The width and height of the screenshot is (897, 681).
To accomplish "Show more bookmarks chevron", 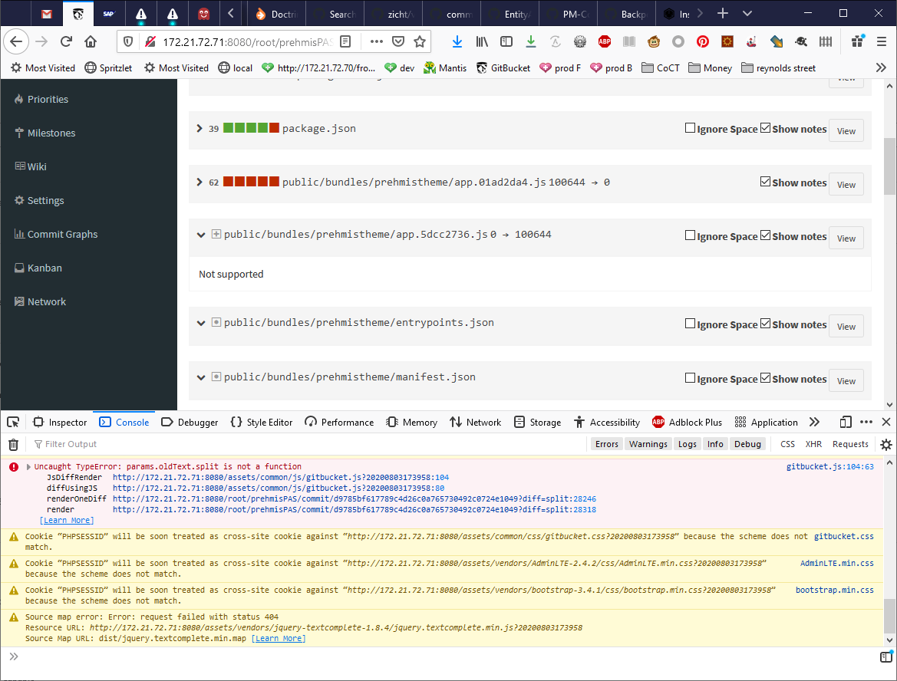I will pyautogui.click(x=881, y=67).
